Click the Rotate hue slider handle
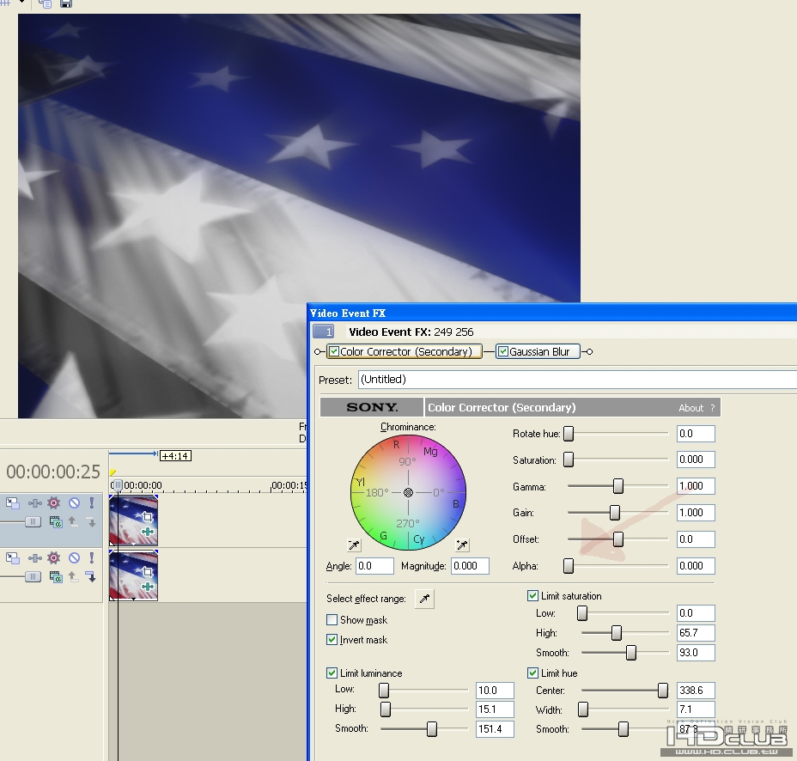Screen dimensions: 797x761 click(x=569, y=434)
